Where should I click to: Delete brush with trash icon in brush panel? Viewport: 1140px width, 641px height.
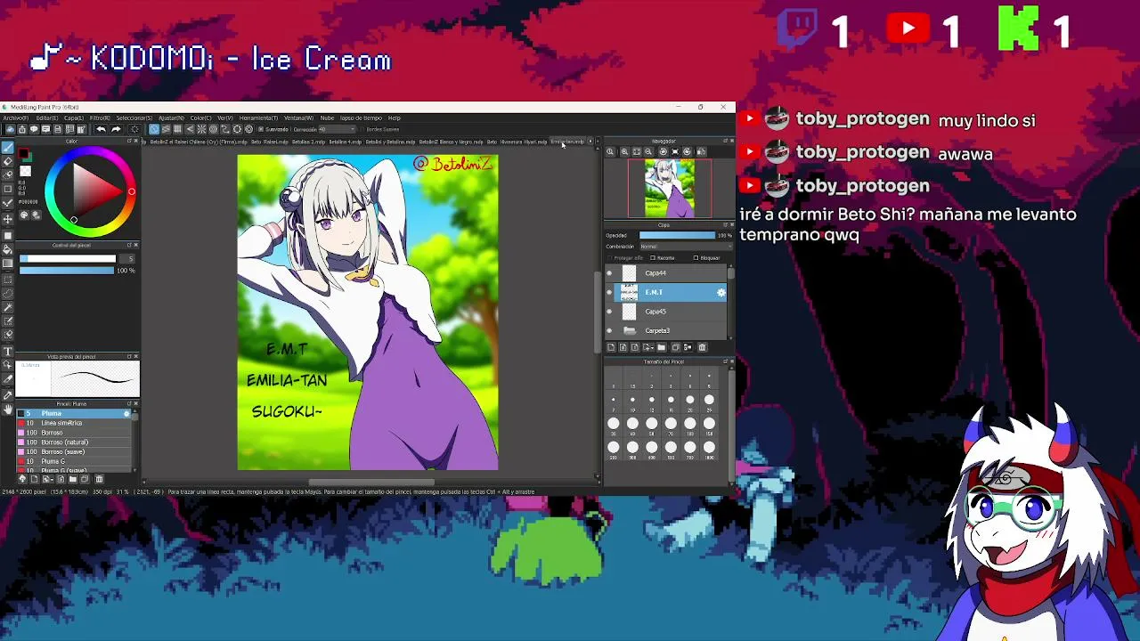[x=99, y=479]
